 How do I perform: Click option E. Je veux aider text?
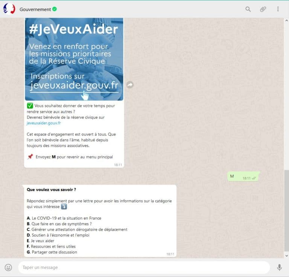pos(41,241)
